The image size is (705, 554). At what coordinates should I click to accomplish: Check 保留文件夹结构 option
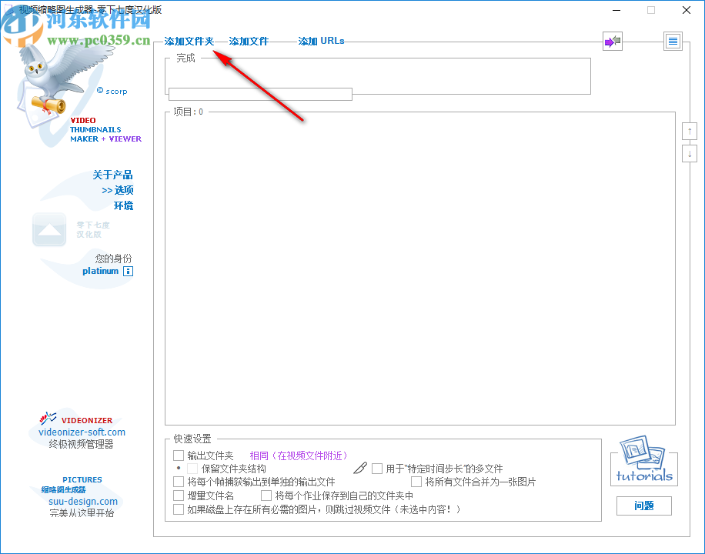click(192, 468)
